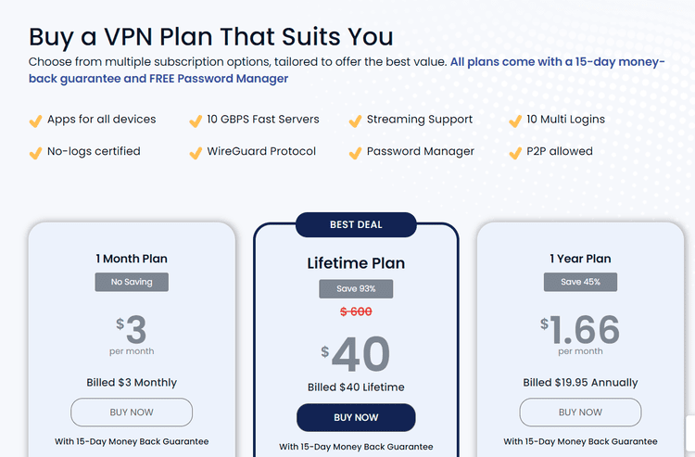Buy the Lifetime Plan now
This screenshot has height=457, width=695.
(x=356, y=417)
